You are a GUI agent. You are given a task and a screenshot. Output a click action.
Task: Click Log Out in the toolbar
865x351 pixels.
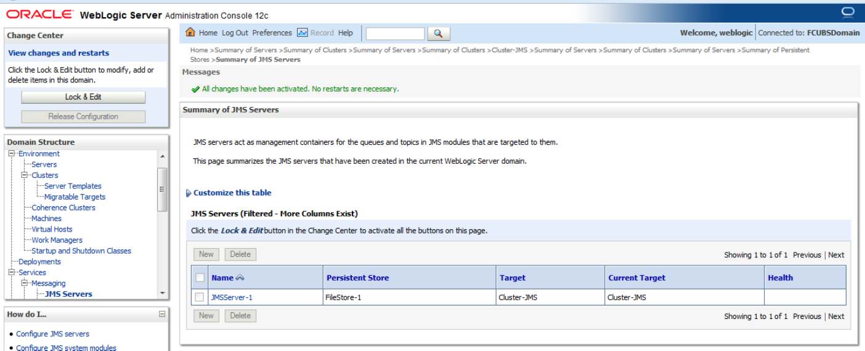pos(235,33)
